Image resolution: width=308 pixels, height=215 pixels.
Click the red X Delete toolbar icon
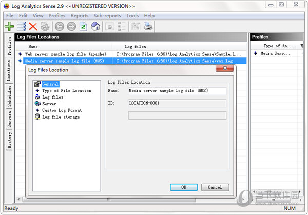[x=33, y=26]
